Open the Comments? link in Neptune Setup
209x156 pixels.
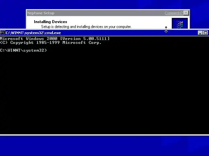[x=173, y=13]
